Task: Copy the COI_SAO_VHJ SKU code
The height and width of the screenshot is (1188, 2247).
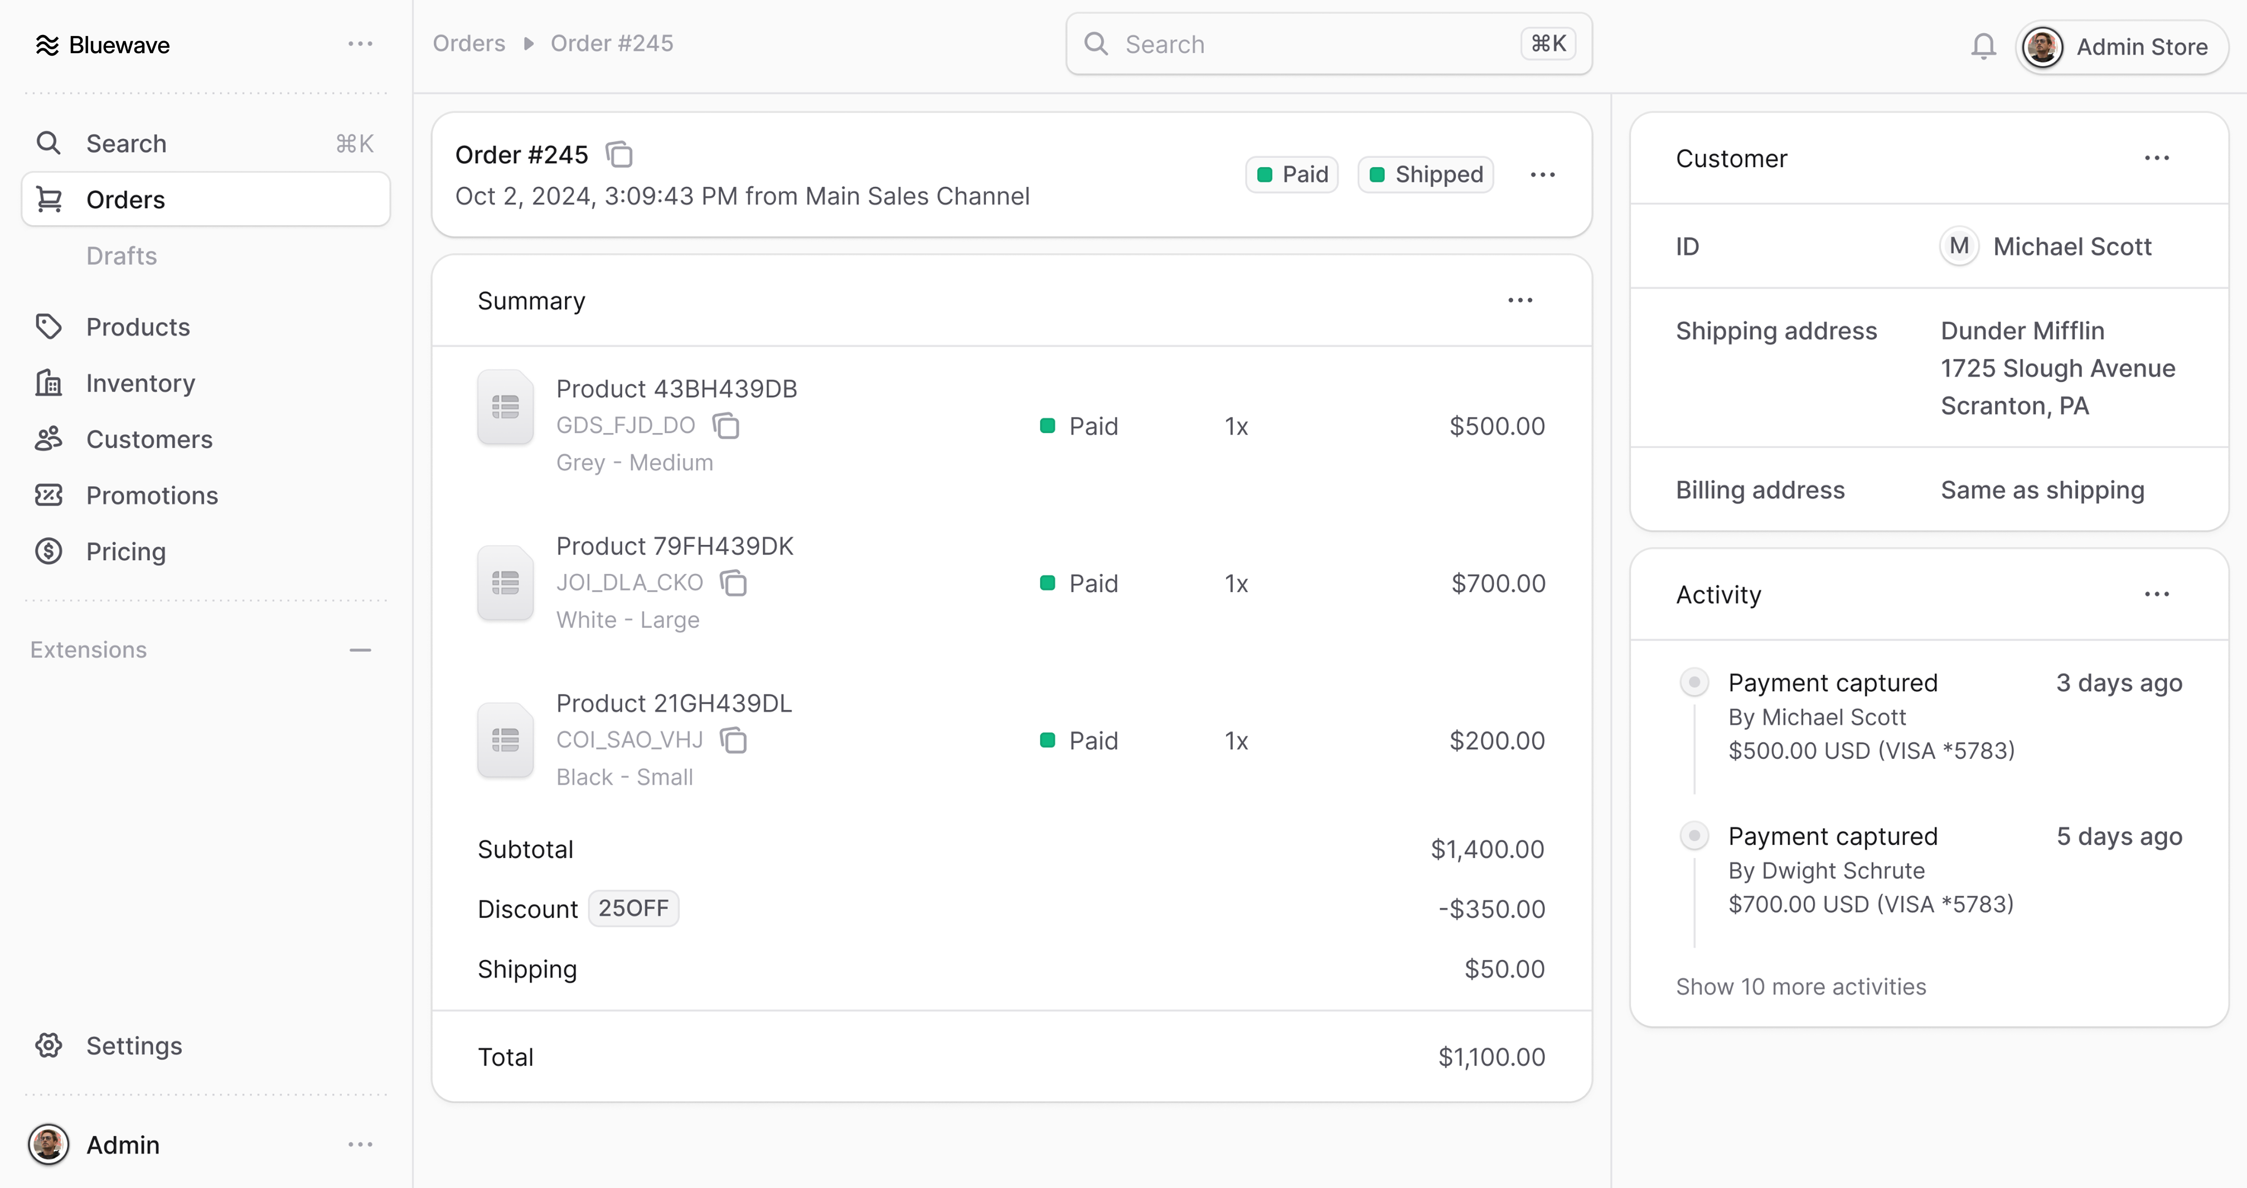Action: point(734,740)
